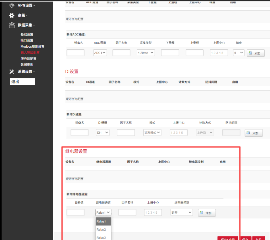
Task: Expand the 状态模式 mode dropdown
Action: [152, 133]
